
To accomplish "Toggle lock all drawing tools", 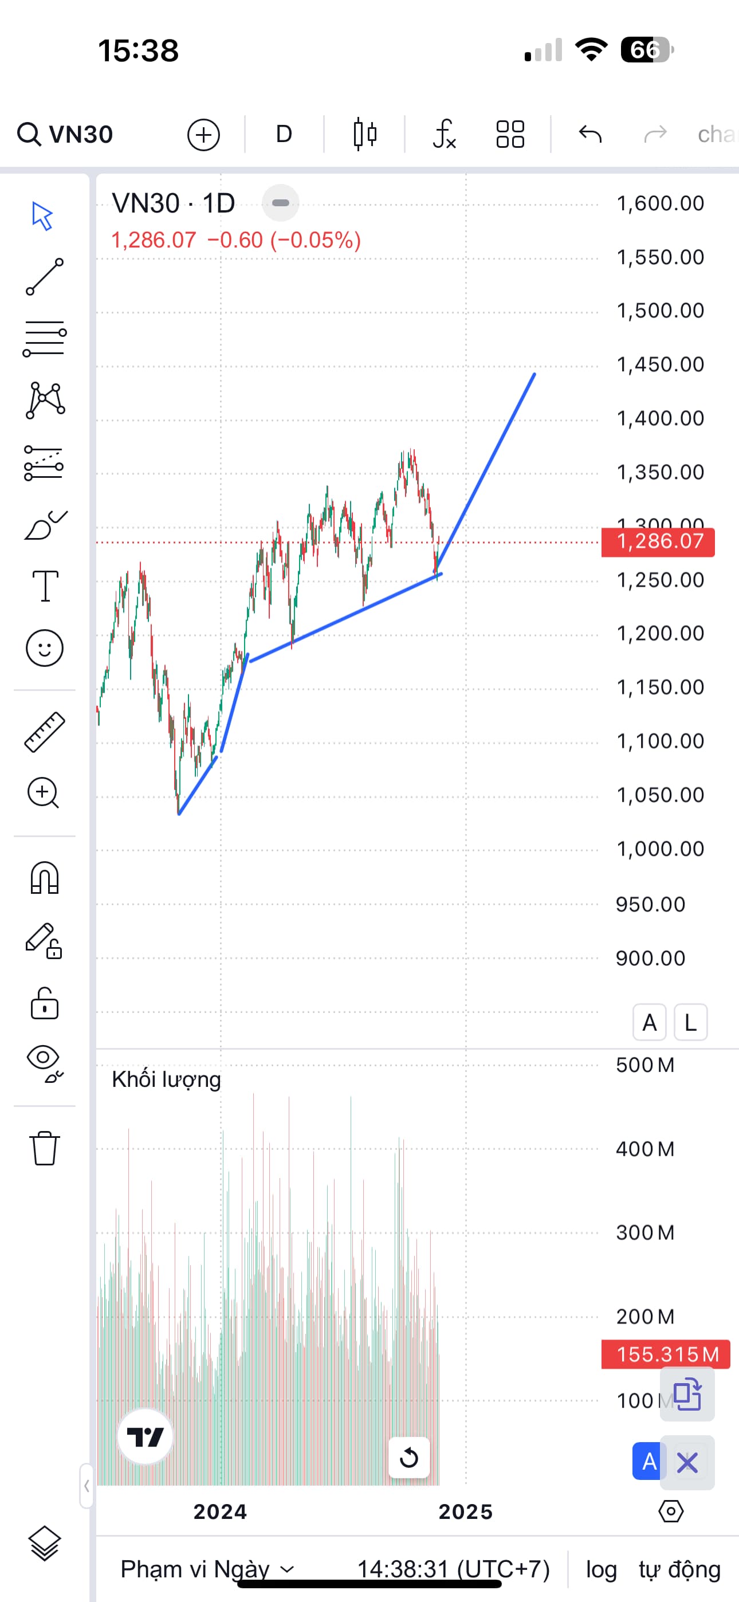I will (x=44, y=1003).
